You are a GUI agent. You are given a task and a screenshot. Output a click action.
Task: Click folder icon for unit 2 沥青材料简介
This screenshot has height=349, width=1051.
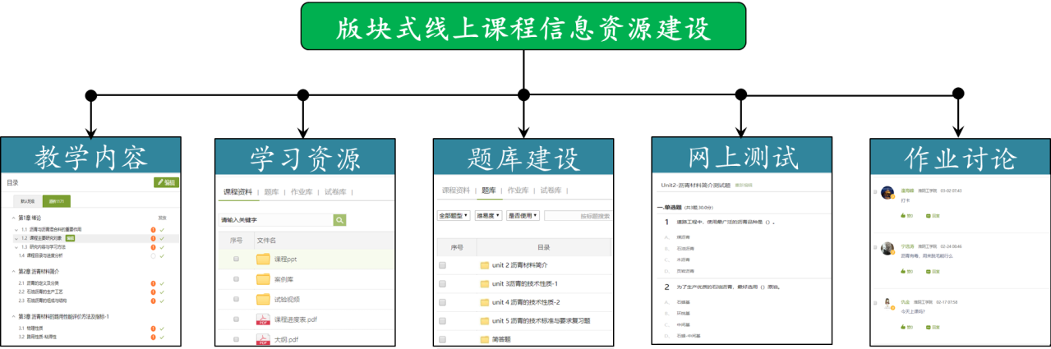485,265
